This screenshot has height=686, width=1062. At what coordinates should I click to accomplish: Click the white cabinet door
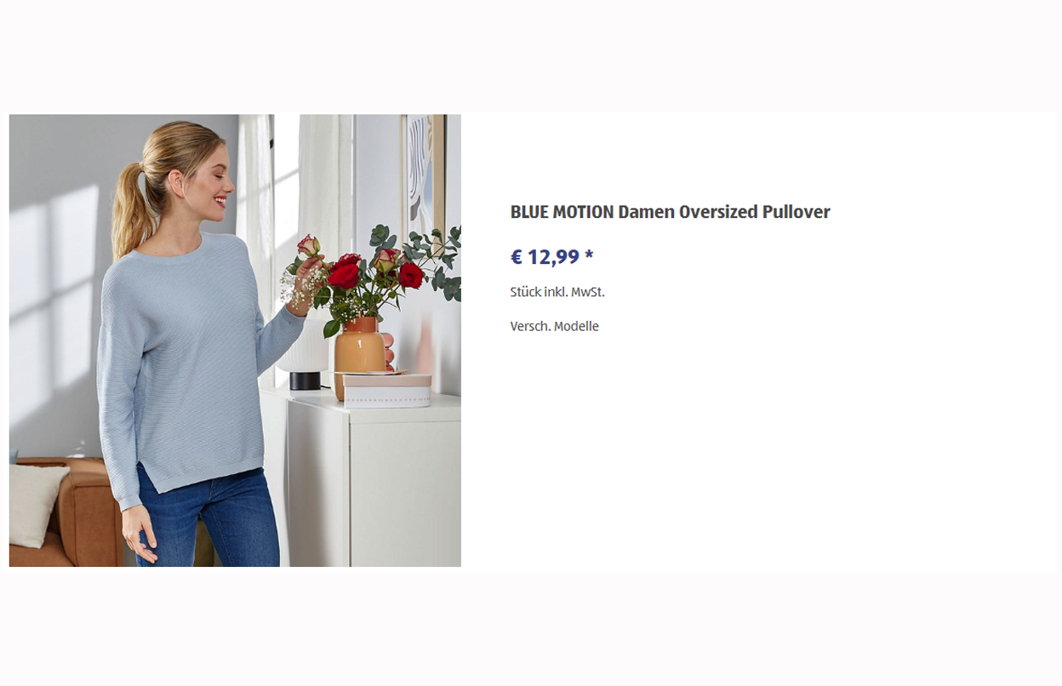click(x=404, y=494)
